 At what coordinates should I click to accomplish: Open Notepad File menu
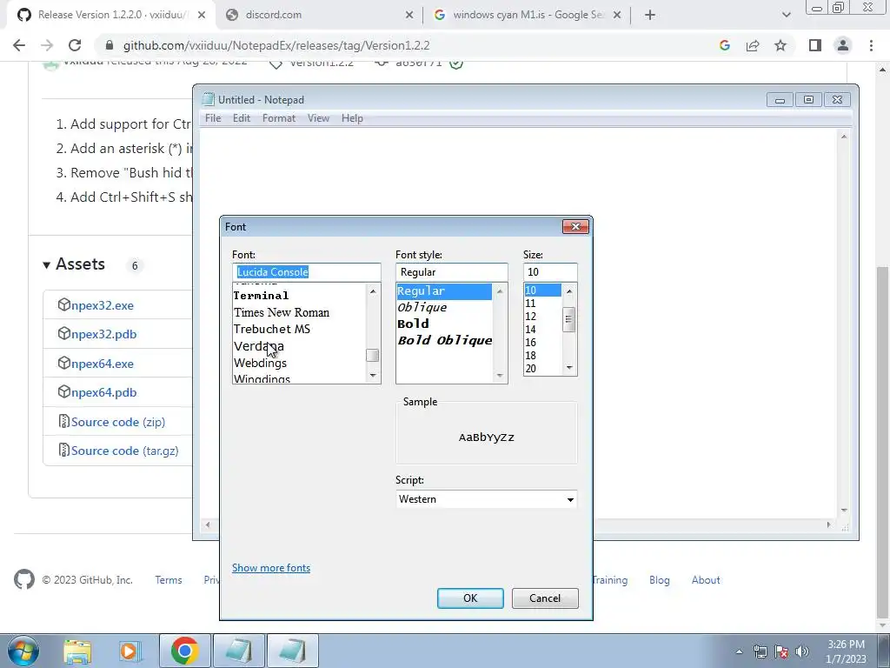click(x=213, y=118)
